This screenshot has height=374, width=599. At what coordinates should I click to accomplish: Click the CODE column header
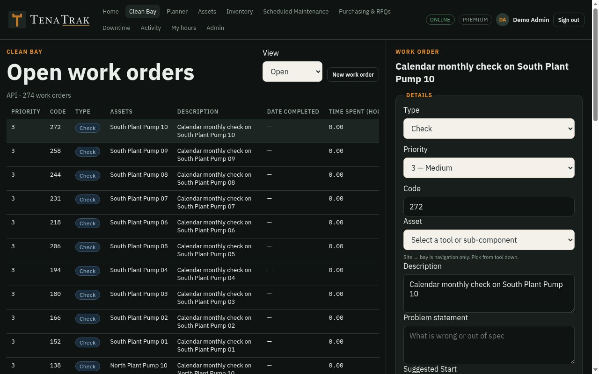click(x=58, y=112)
